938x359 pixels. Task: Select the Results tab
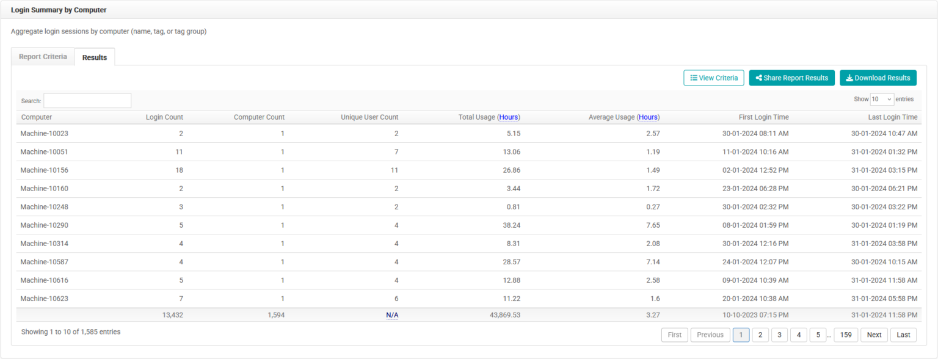[95, 57]
